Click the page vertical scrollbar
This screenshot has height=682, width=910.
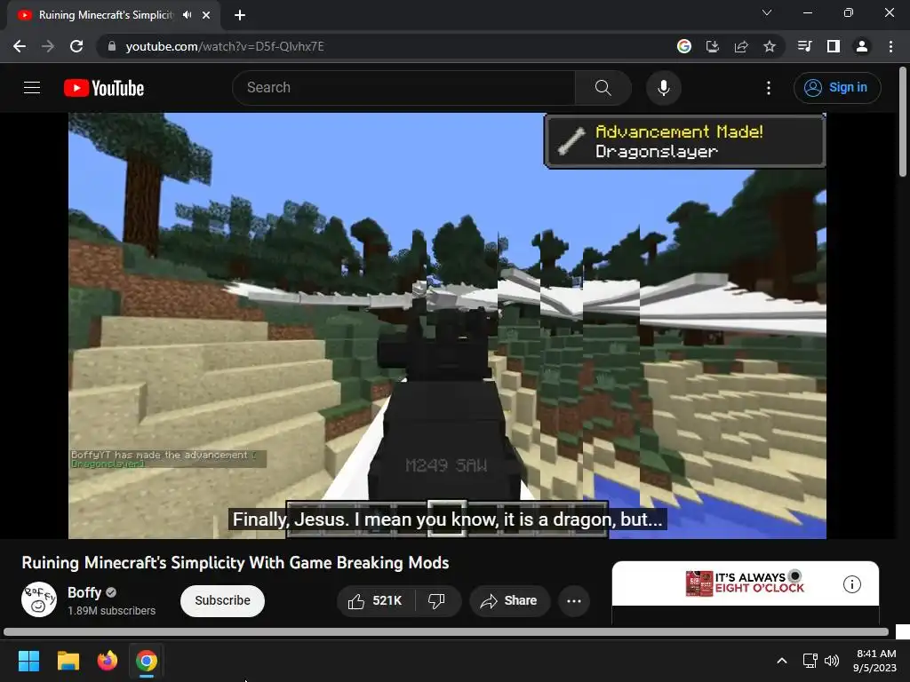[x=903, y=122]
